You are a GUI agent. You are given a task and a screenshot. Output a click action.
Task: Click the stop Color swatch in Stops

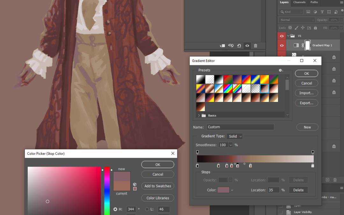point(223,190)
